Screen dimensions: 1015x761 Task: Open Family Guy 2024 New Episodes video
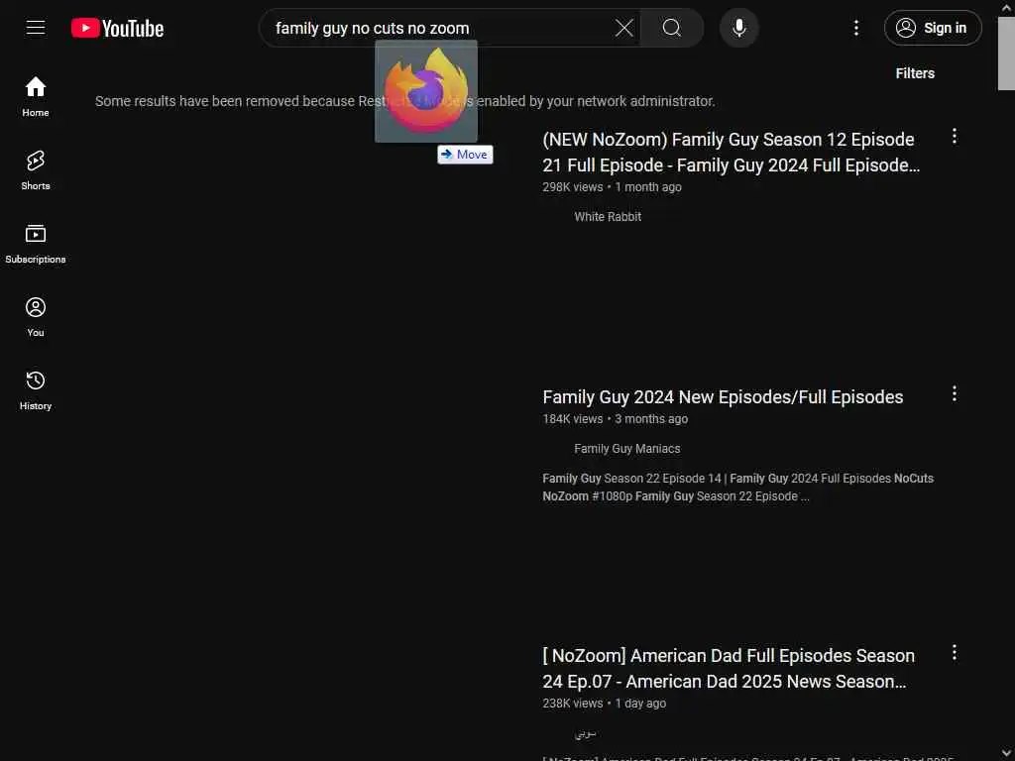click(x=723, y=396)
